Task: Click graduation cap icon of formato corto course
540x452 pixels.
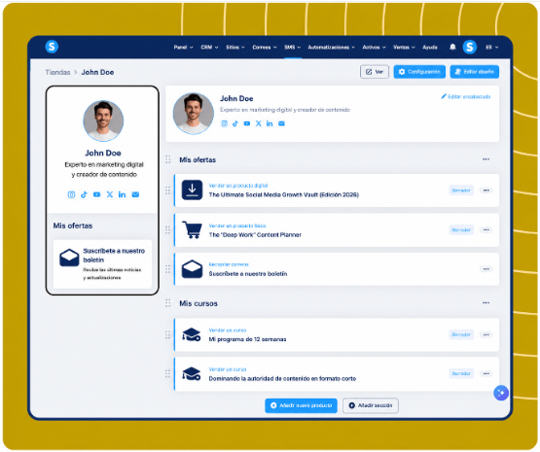Action: pyautogui.click(x=192, y=374)
